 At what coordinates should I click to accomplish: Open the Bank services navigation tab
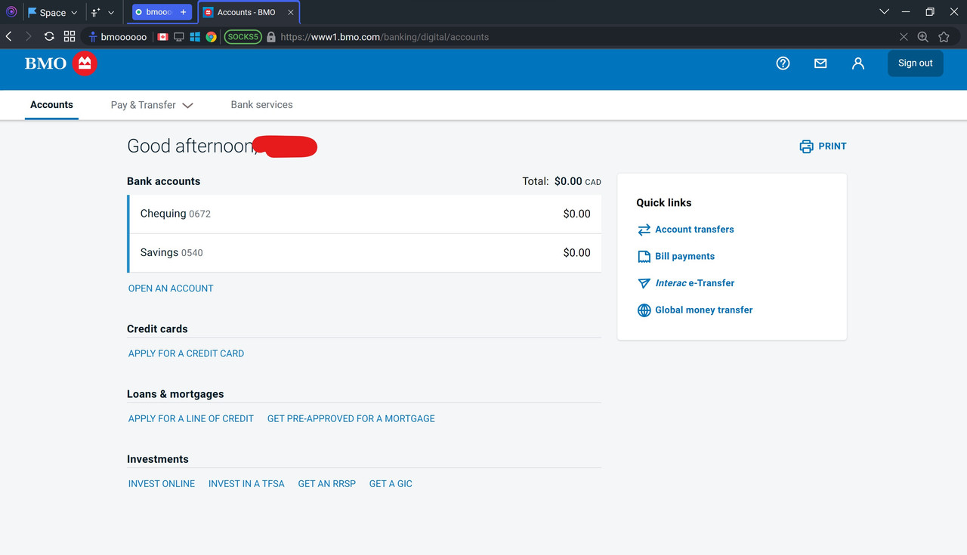[x=261, y=105]
